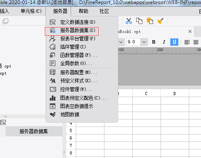Toggle Italic formatting
201x158 pixels.
click(x=164, y=42)
